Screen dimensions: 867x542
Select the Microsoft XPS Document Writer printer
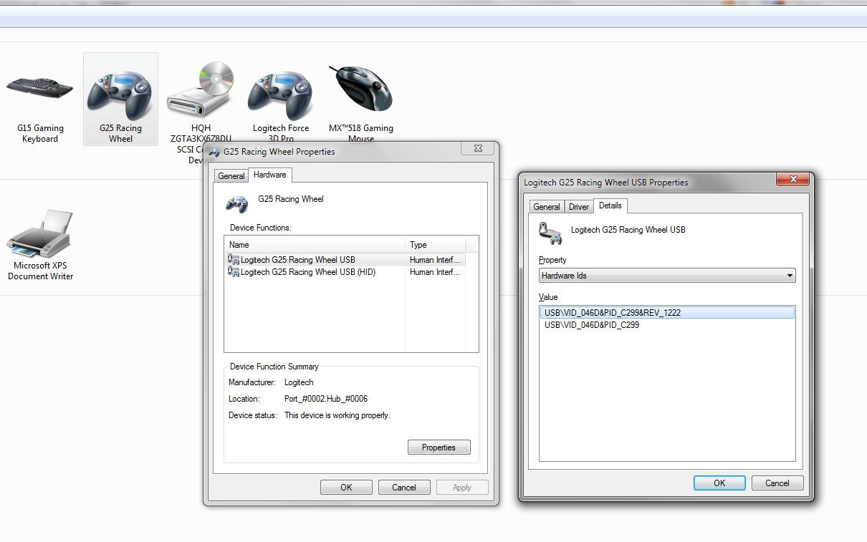[40, 235]
